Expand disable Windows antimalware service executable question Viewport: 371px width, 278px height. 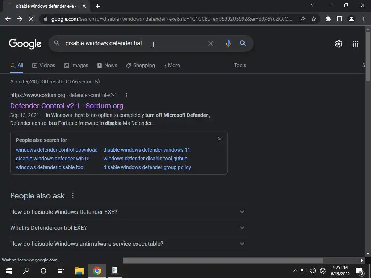tap(128, 244)
